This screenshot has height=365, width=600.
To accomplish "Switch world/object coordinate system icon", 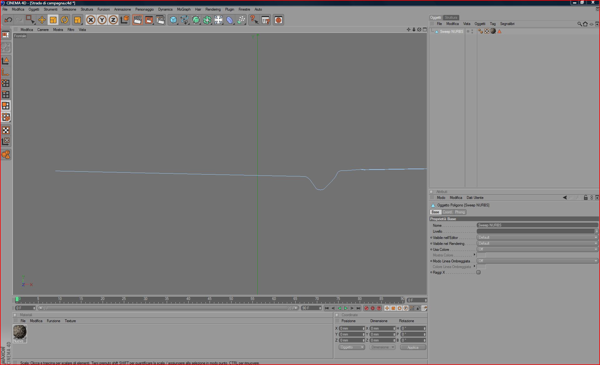I will 125,20.
